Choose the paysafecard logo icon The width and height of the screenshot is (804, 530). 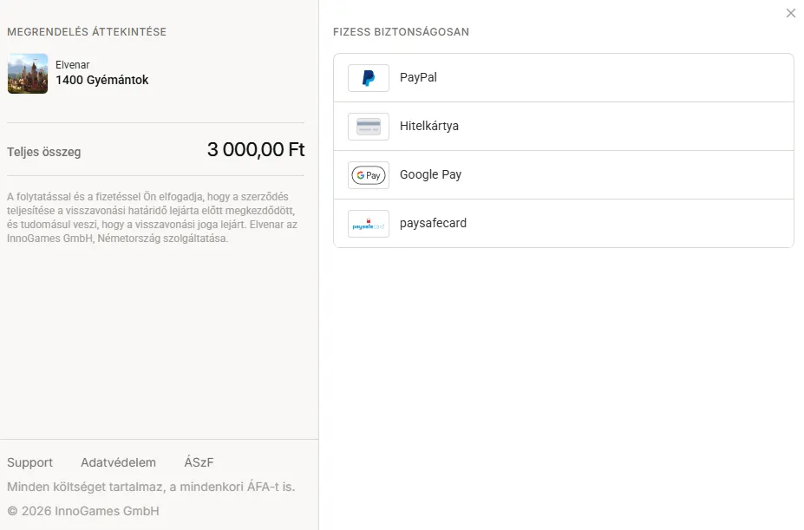(x=368, y=224)
